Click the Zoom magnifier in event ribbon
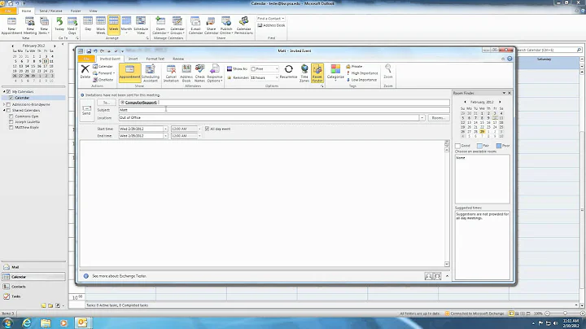Image resolution: width=586 pixels, height=329 pixels. point(388,71)
